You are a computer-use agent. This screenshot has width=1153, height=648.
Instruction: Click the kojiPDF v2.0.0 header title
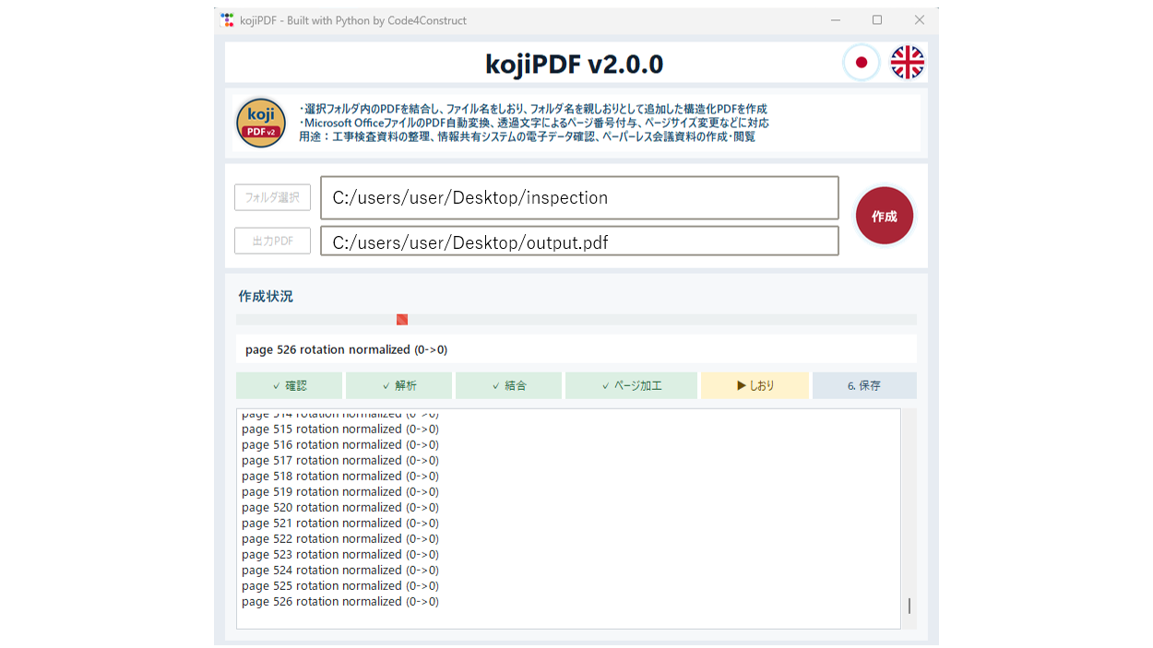(x=574, y=64)
